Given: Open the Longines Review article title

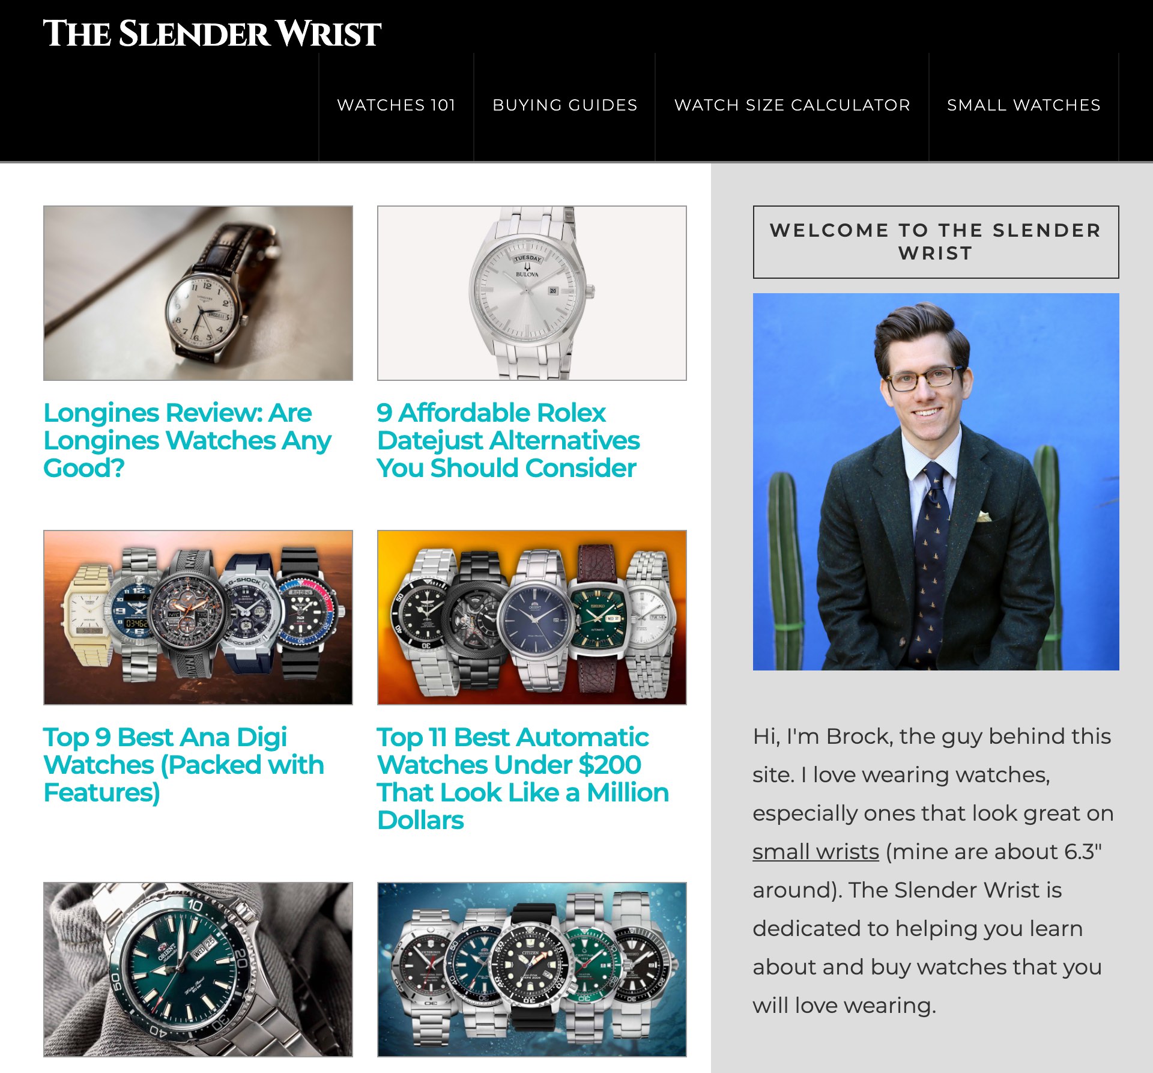Looking at the screenshot, I should pos(187,440).
